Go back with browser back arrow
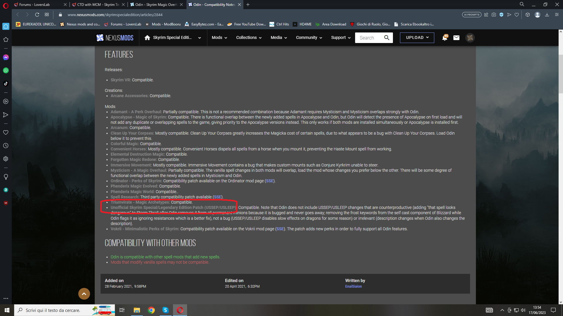Viewport: 563px width, 316px height. pos(18,15)
